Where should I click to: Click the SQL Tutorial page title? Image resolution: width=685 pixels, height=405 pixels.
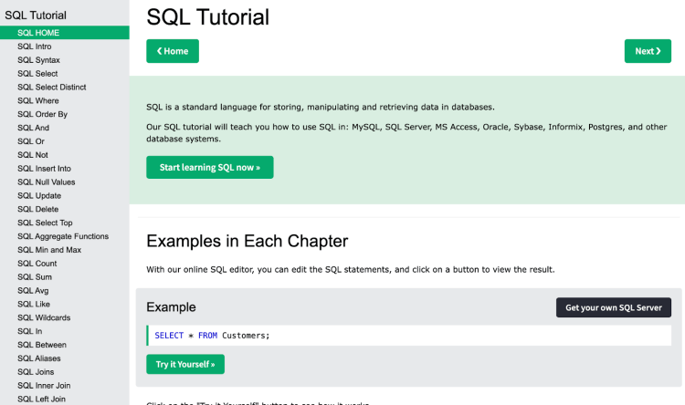[x=207, y=17]
